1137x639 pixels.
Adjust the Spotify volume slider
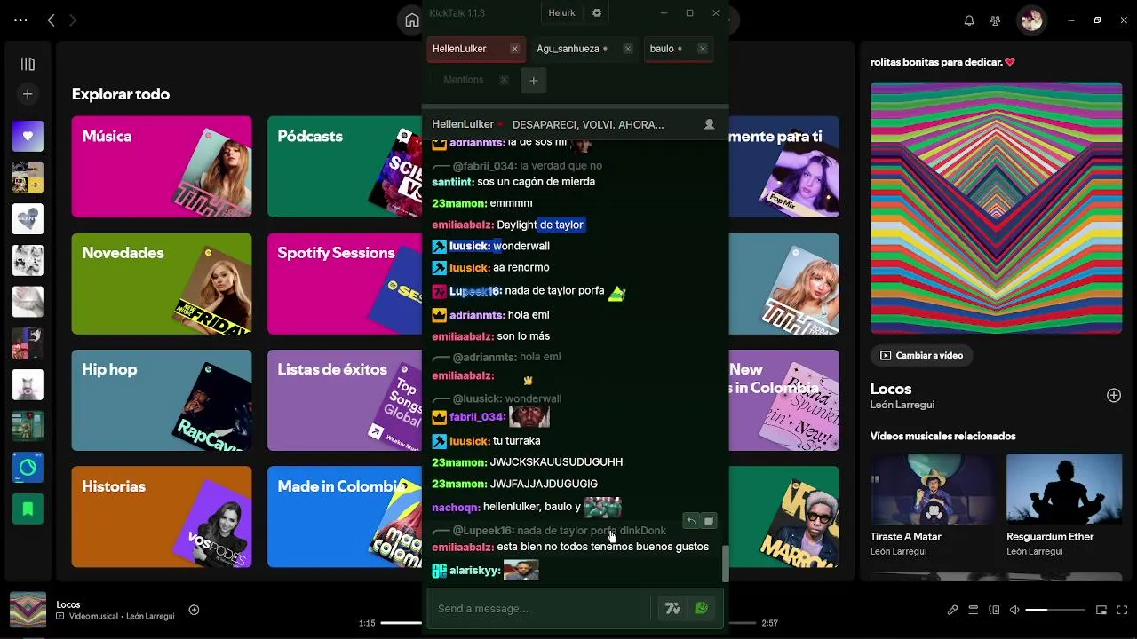pyautogui.click(x=1055, y=610)
